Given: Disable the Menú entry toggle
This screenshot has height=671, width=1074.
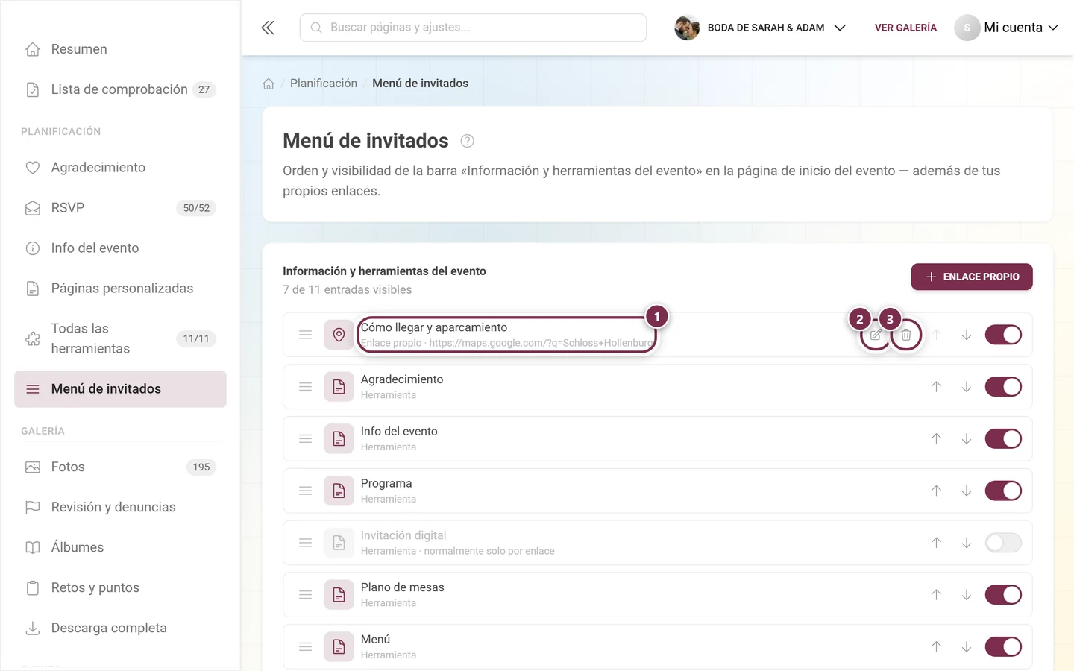Looking at the screenshot, I should point(1003,647).
